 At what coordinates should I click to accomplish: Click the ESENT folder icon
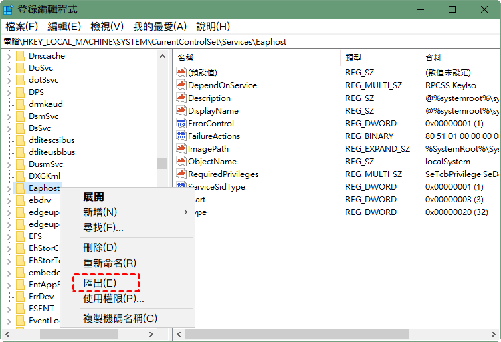[x=20, y=309]
